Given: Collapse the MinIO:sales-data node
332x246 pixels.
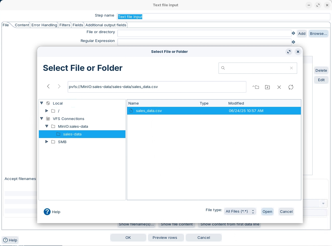Looking at the screenshot, I should 47,126.
